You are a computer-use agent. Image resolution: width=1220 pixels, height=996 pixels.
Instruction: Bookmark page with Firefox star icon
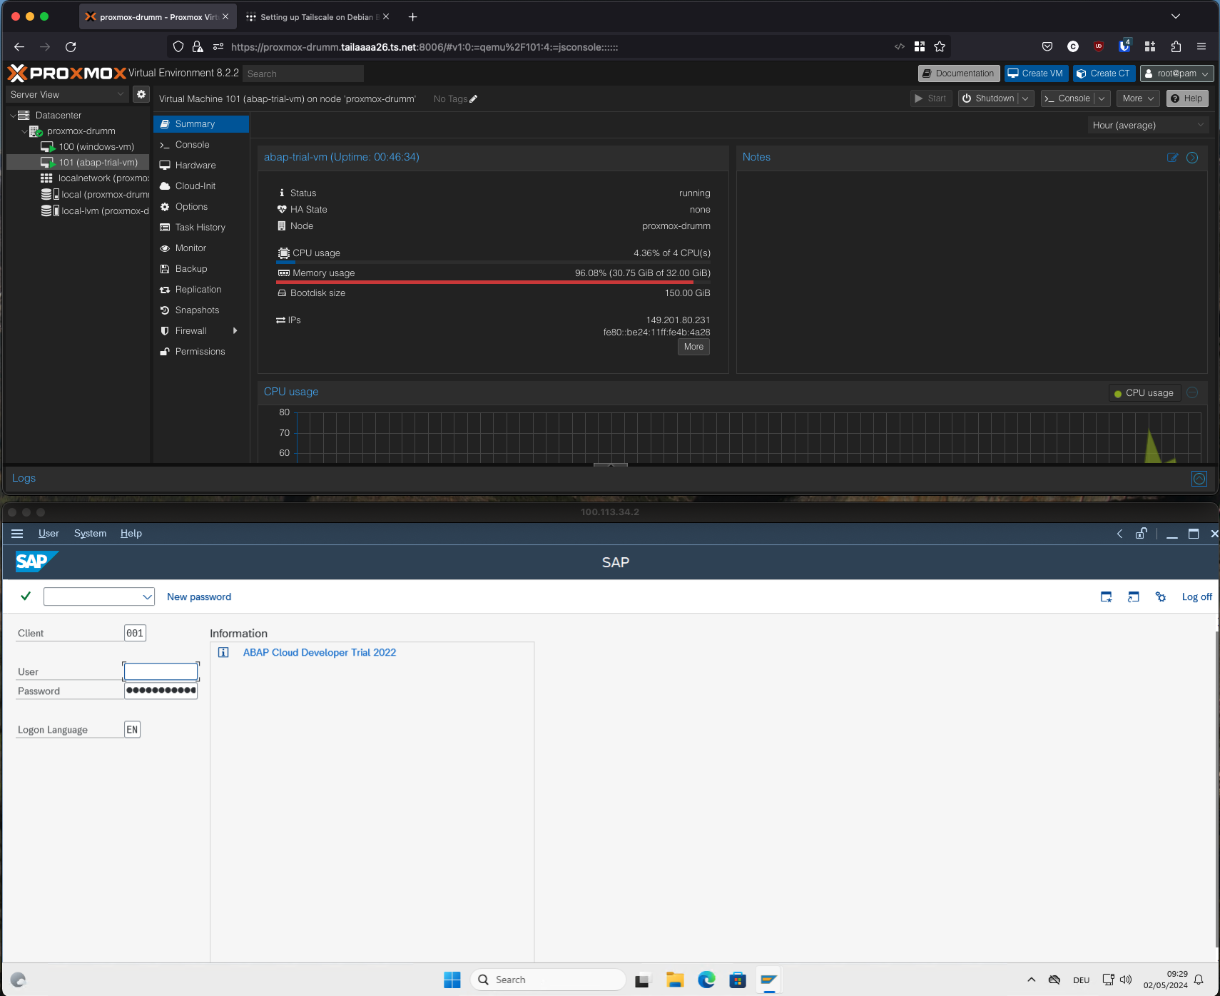[x=940, y=46]
